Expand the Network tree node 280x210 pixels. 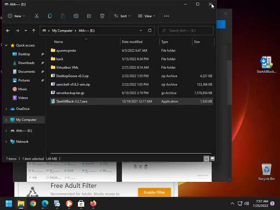click(x=6, y=142)
